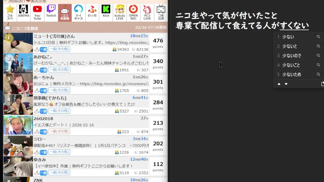This screenshot has height=182, width=324.
Task: Search web for candidate 少ないと
Action: tap(318, 46)
